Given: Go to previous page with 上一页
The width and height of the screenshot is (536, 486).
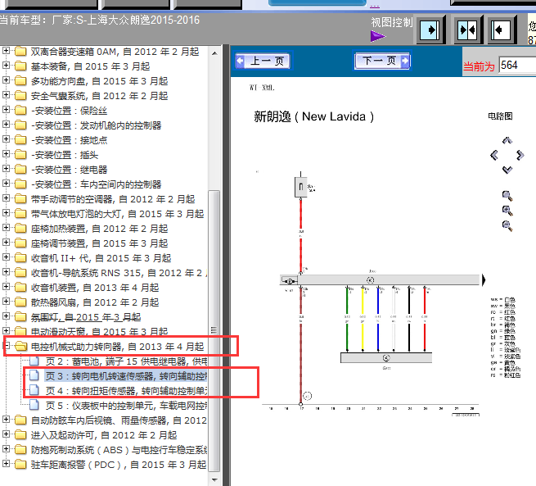Looking at the screenshot, I should click(x=263, y=61).
